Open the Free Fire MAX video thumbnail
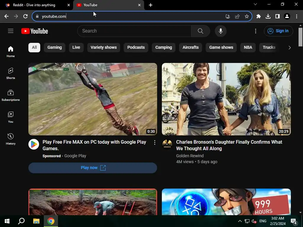This screenshot has width=303, height=227. click(x=93, y=99)
